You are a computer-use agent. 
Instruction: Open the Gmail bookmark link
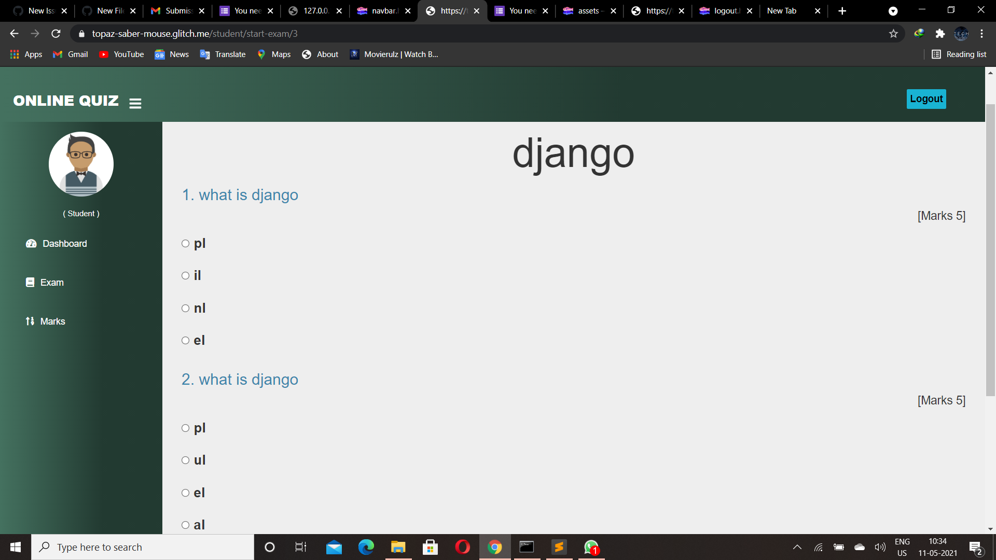click(x=70, y=54)
